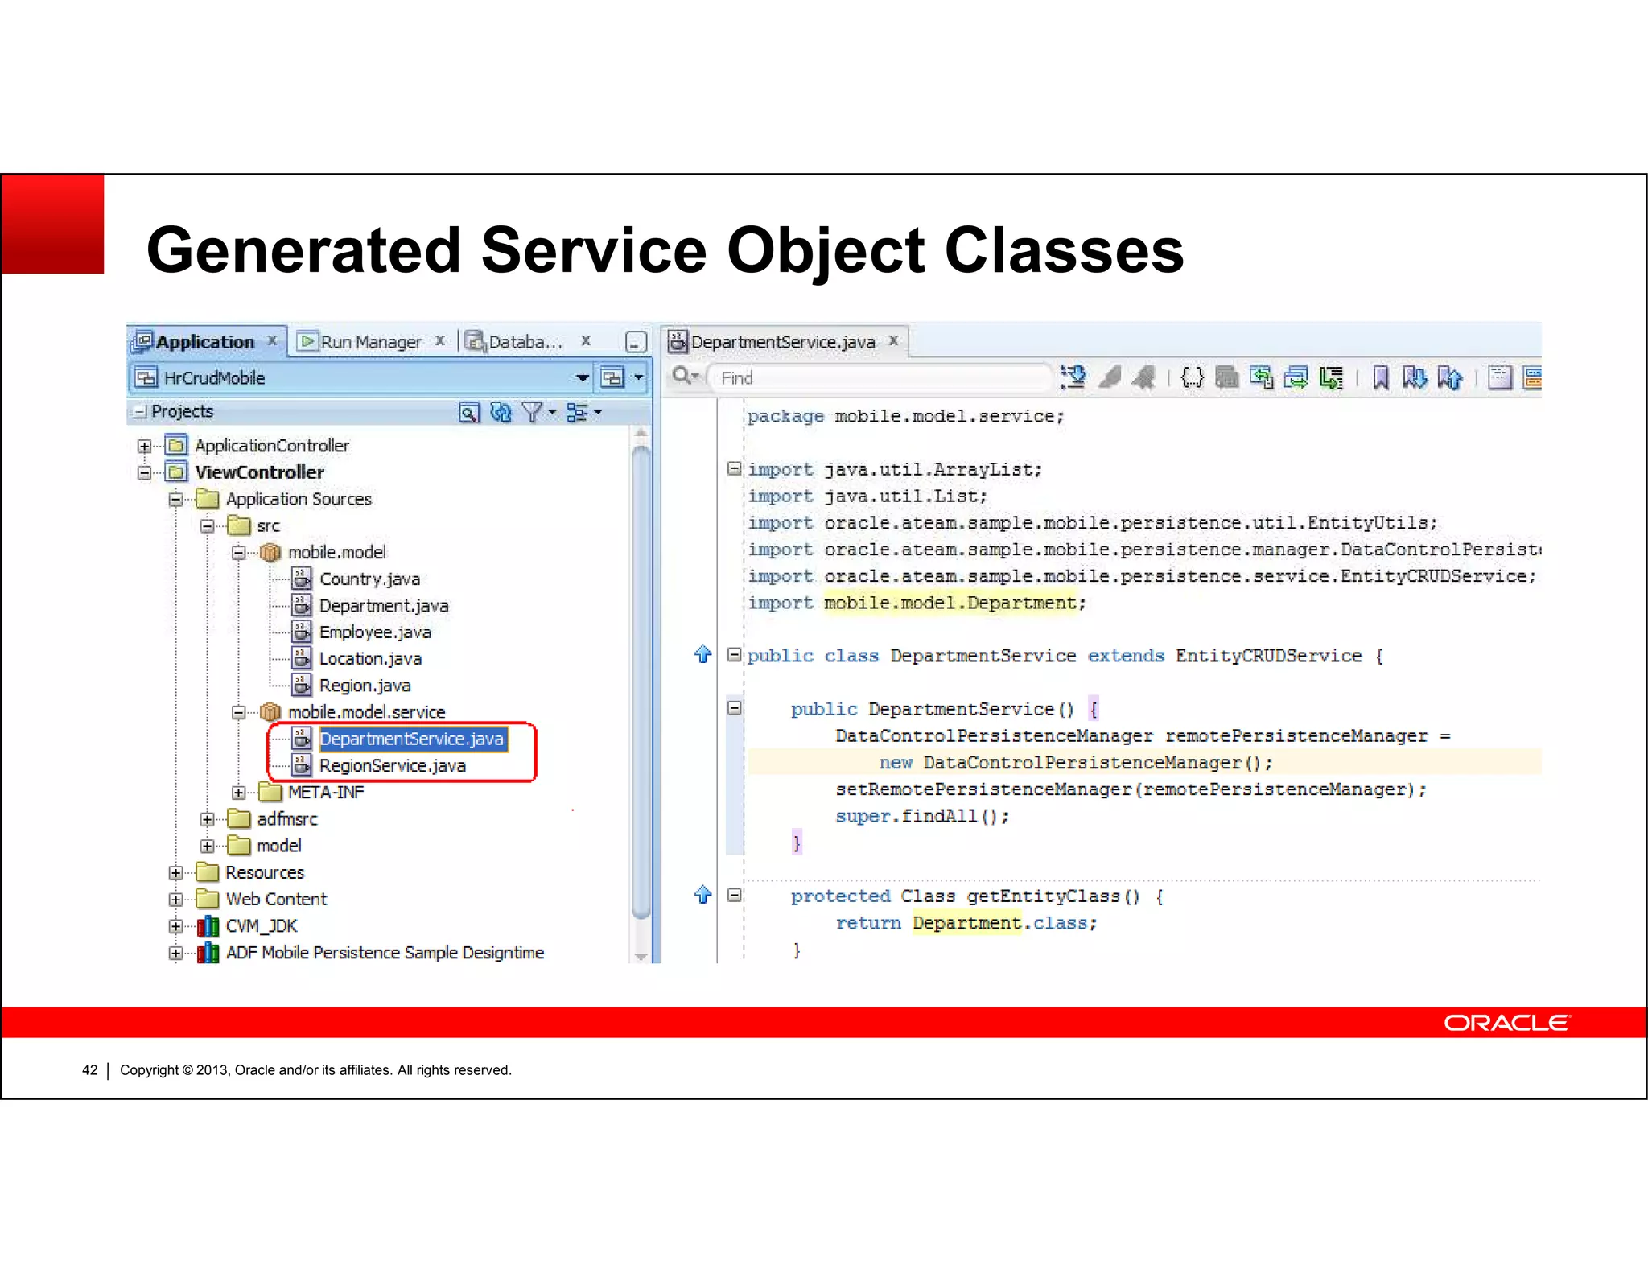Click the orange-blue icon at the toolbar end
1648x1273 pixels.
1532,377
